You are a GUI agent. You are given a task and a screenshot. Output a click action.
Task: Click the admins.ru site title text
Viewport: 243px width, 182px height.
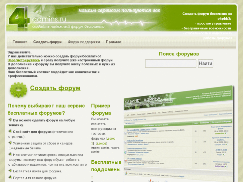coord(49,19)
